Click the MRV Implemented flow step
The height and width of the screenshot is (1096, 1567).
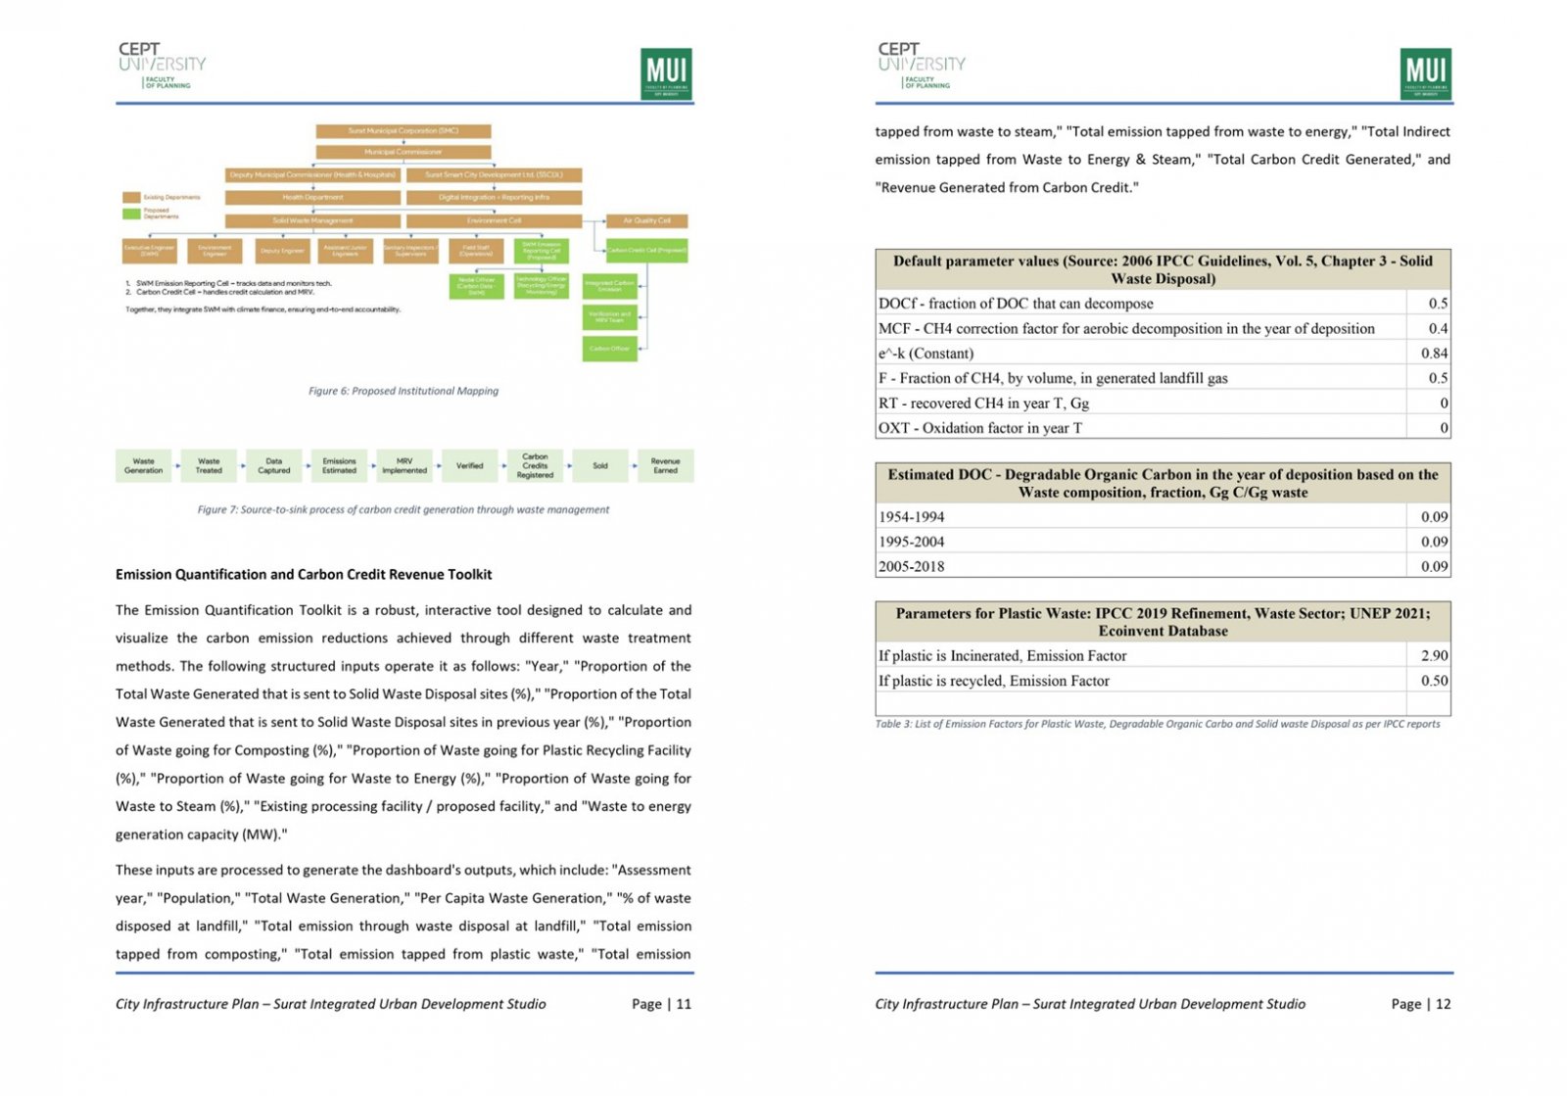tap(404, 466)
